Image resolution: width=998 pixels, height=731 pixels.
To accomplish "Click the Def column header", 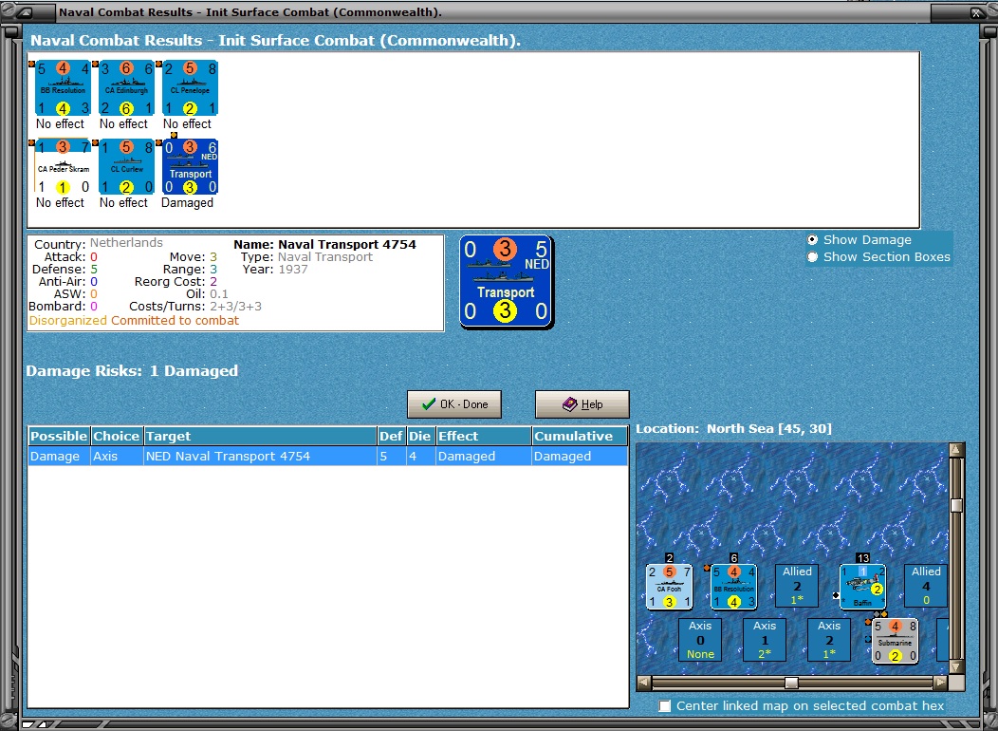I will pyautogui.click(x=392, y=436).
